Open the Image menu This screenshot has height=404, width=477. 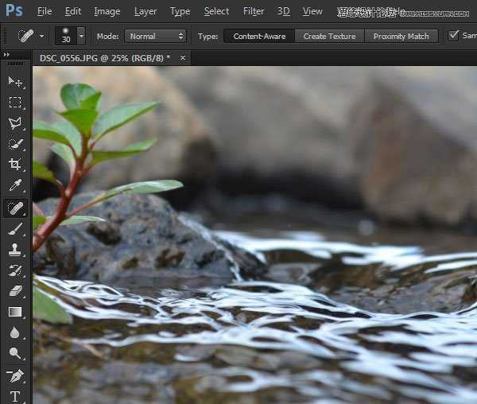(x=107, y=11)
